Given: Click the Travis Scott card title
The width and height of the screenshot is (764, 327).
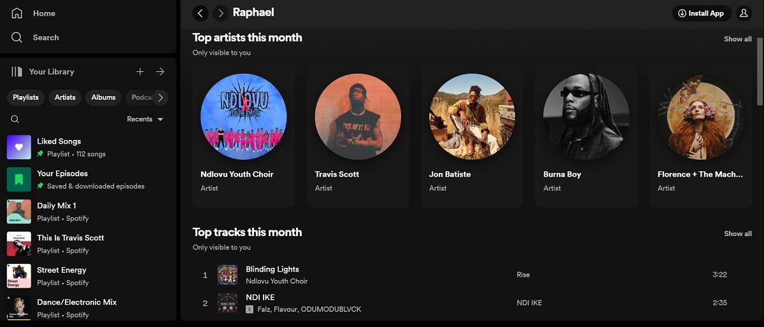Looking at the screenshot, I should point(337,174).
